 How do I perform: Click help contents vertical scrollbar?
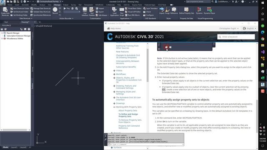point(147,65)
